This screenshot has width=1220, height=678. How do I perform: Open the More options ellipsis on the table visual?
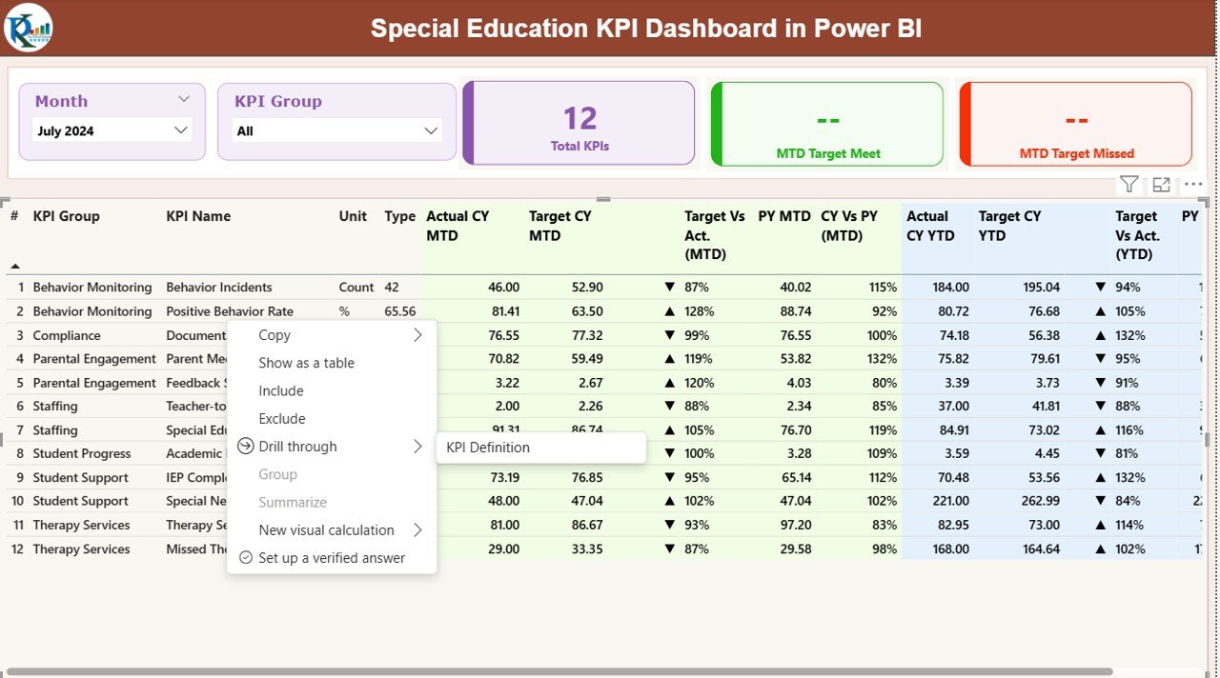tap(1193, 185)
